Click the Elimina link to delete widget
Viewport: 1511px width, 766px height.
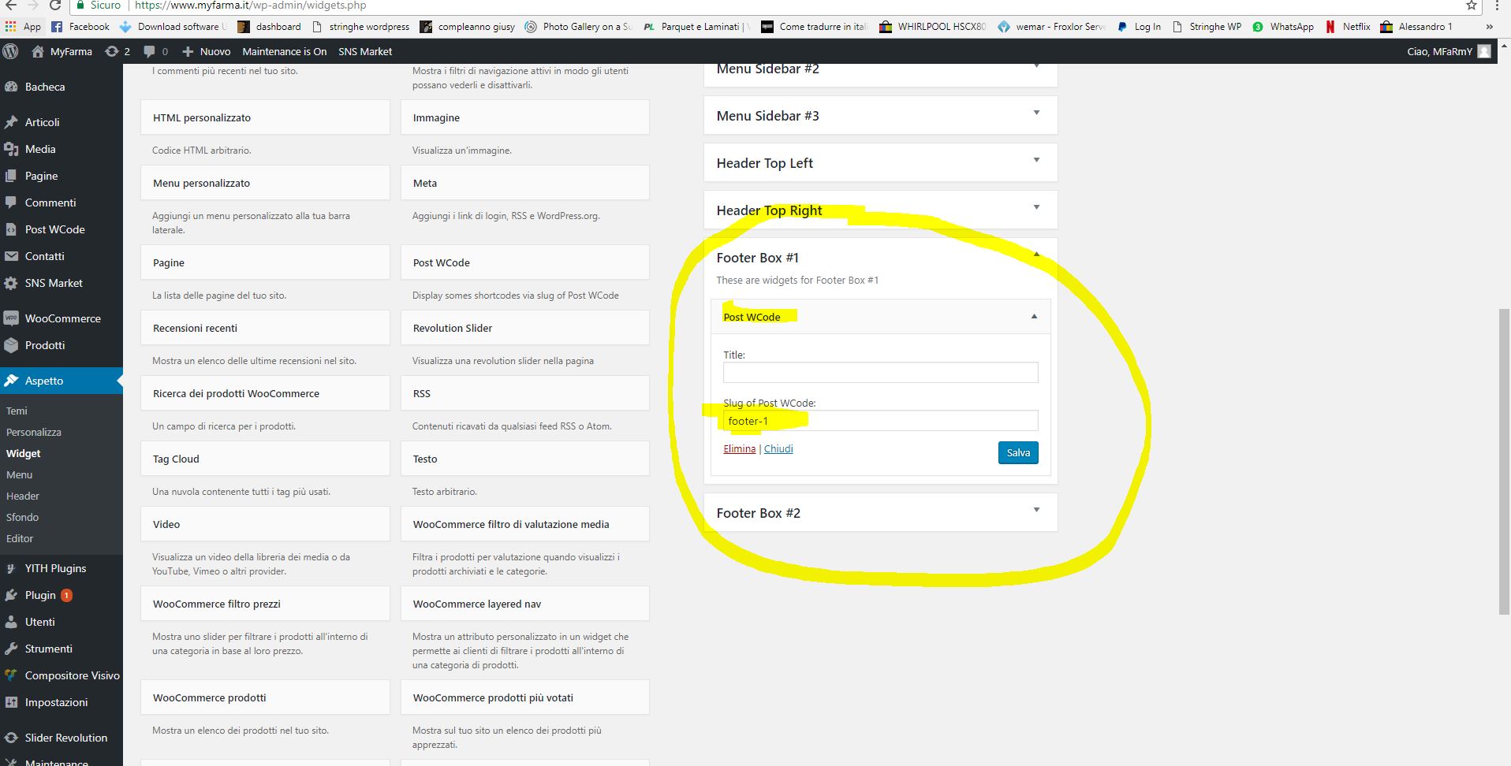coord(739,449)
